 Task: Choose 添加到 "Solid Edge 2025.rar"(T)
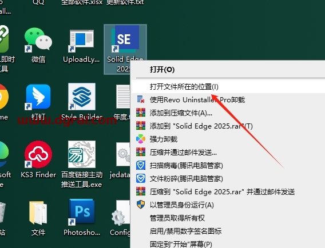(x=228, y=126)
